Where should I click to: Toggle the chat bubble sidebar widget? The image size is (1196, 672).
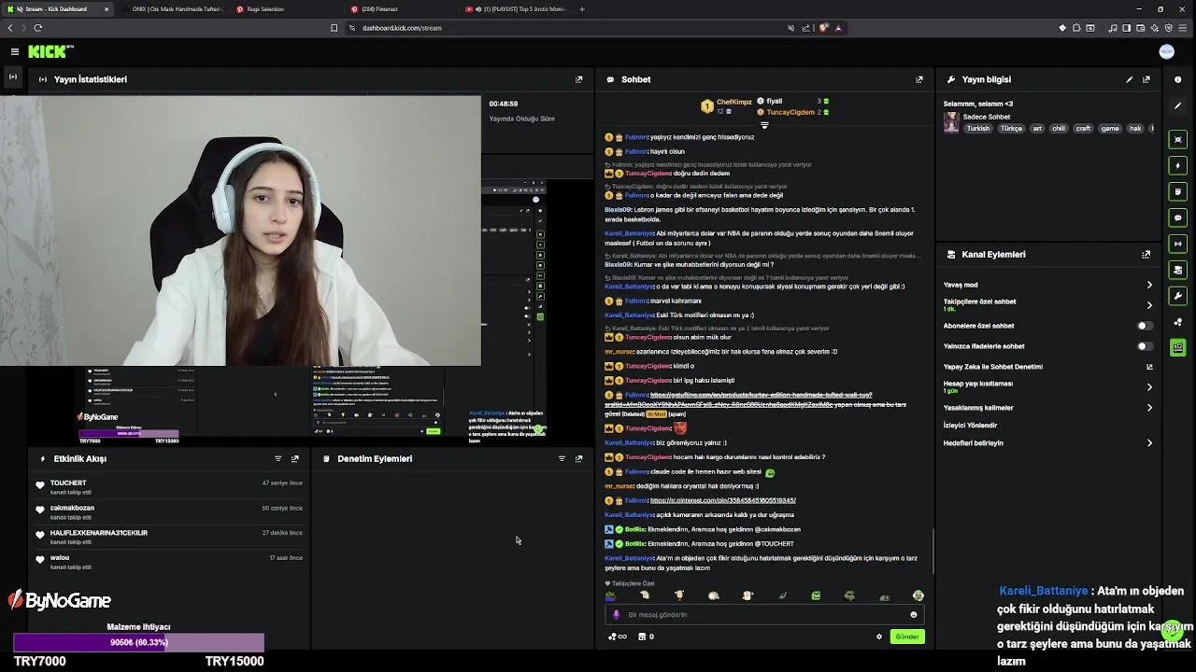click(x=1178, y=217)
